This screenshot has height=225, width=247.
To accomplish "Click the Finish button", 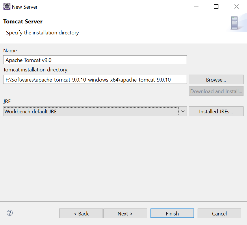I will (172, 213).
